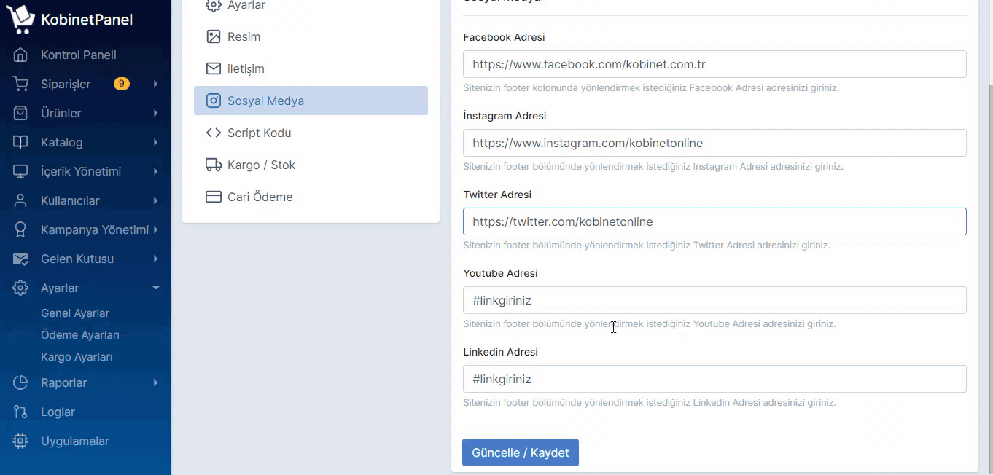Click the Kargo / Stok truck icon
Viewport: 993px width, 475px height.
[214, 165]
